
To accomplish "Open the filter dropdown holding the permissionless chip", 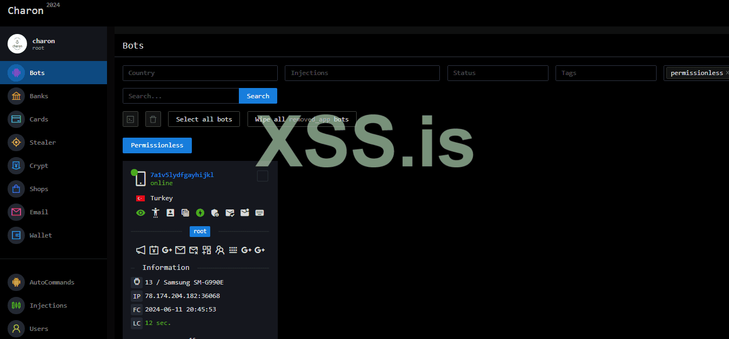I will coord(696,73).
